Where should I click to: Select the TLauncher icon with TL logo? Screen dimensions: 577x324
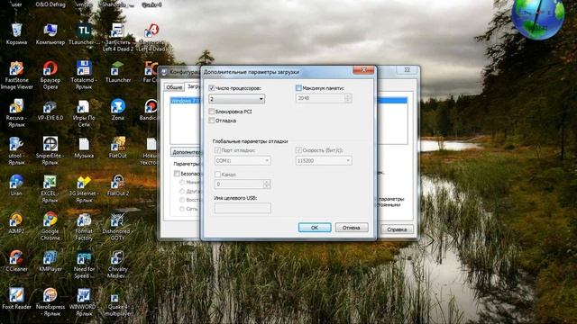tap(84, 34)
